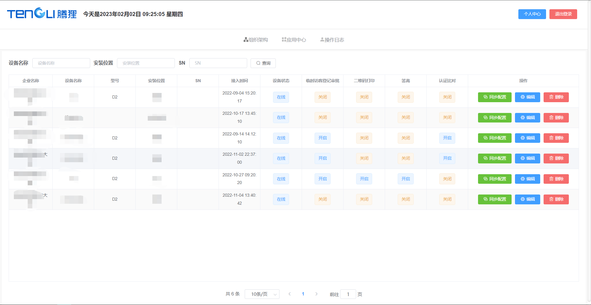Toggle 认证比对 开启 tag in 2022-09-14 14:12 row
The width and height of the screenshot is (591, 305).
point(447,138)
